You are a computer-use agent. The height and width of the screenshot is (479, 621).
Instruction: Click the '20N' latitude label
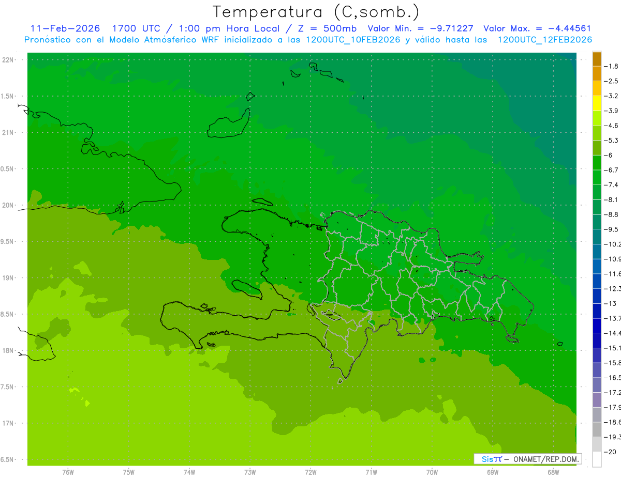pos(8,205)
